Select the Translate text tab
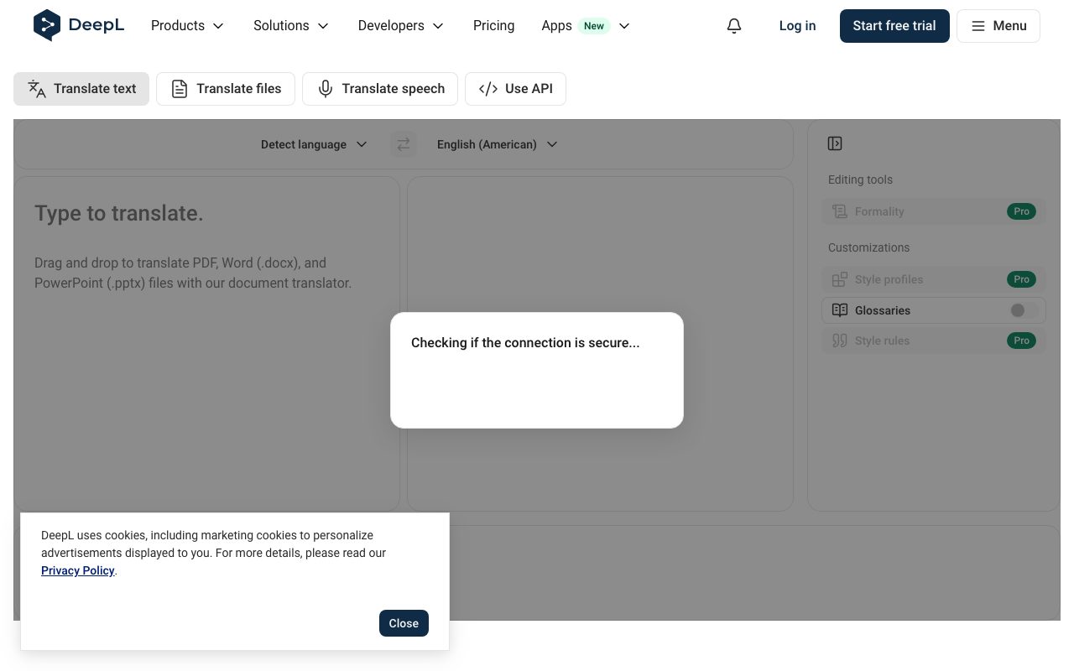 pyautogui.click(x=81, y=89)
